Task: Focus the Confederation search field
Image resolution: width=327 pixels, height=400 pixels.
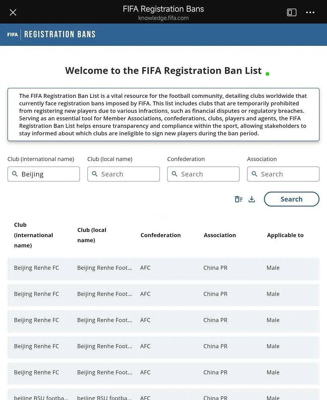Action: (203, 174)
